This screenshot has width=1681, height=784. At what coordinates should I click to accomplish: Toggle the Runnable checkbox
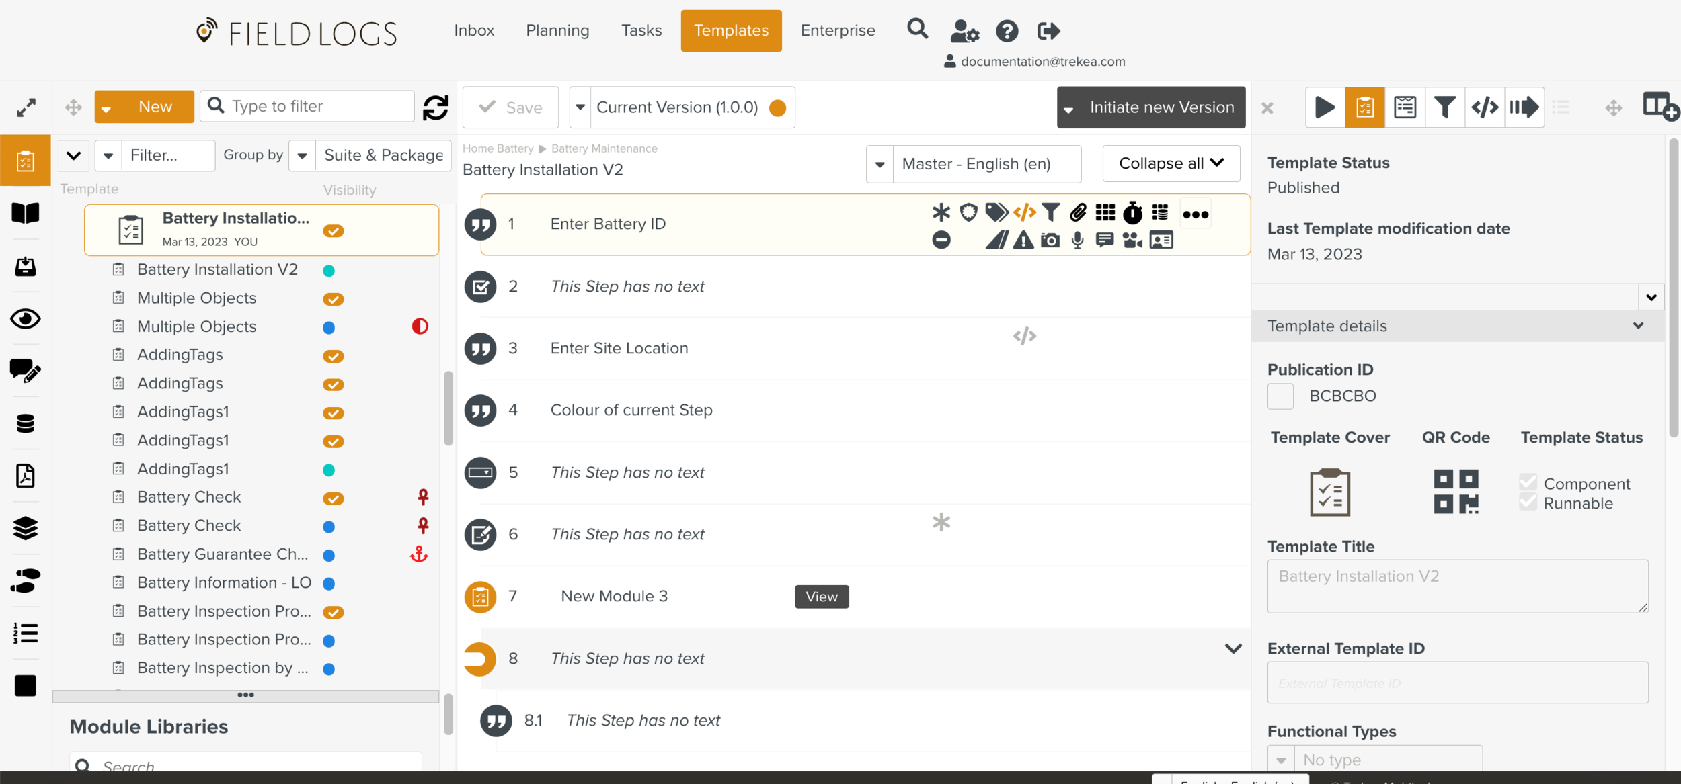[1528, 503]
